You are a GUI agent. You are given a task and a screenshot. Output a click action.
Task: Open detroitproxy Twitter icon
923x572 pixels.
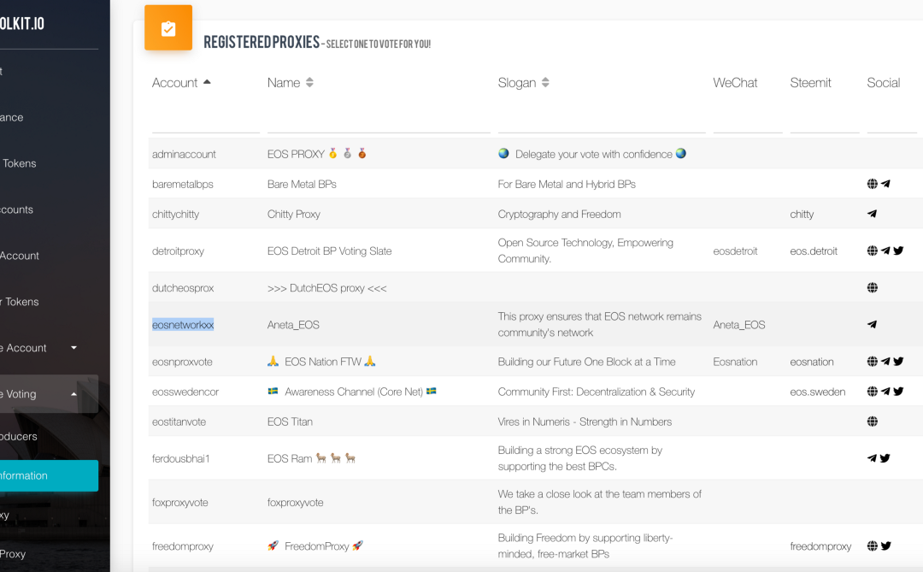[898, 251]
